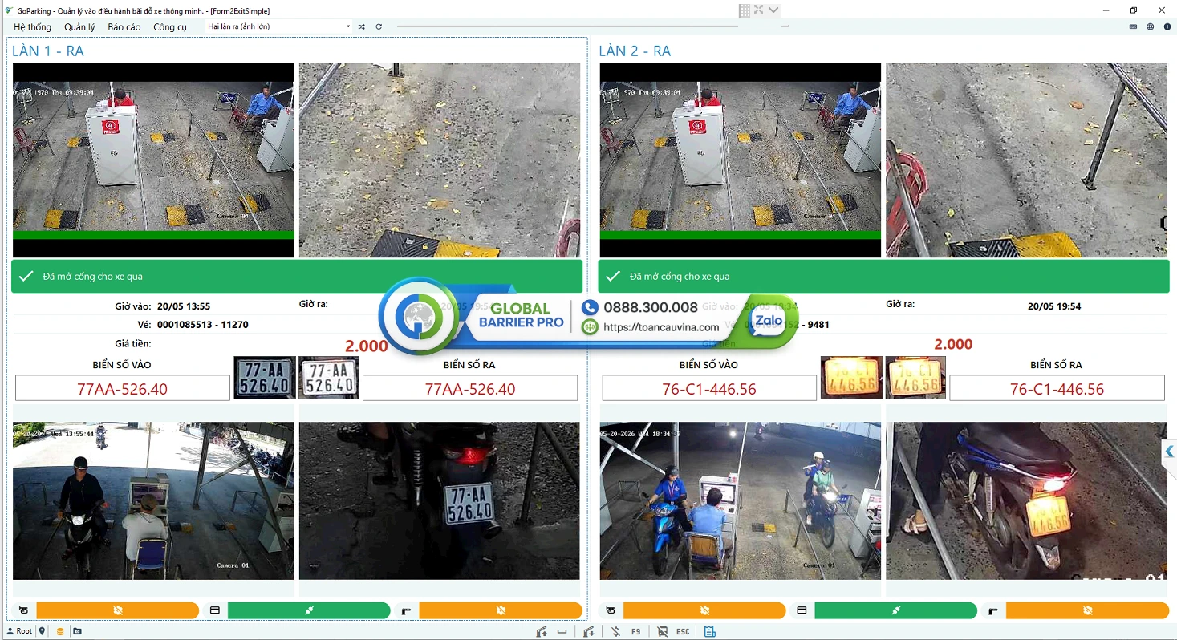Image resolution: width=1177 pixels, height=640 pixels.
Task: Click the info icon at top right
Action: click(x=1167, y=26)
